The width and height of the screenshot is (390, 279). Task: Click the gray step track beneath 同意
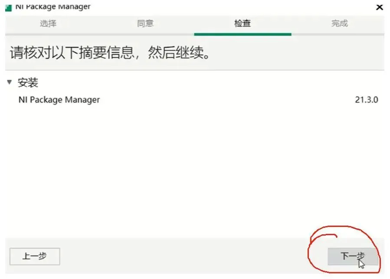coord(145,34)
